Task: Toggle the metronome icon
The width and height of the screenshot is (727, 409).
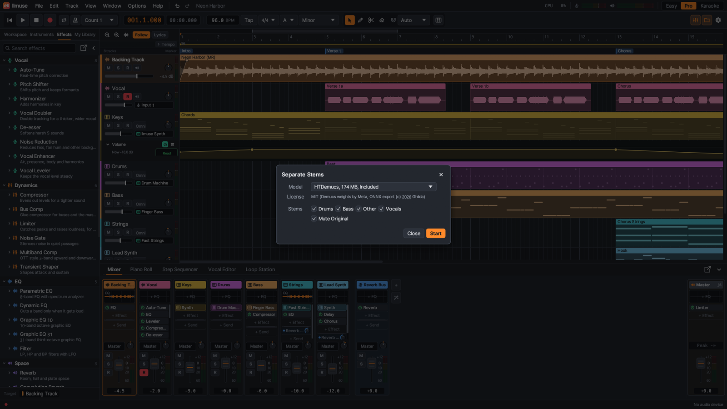Action: (x=75, y=20)
